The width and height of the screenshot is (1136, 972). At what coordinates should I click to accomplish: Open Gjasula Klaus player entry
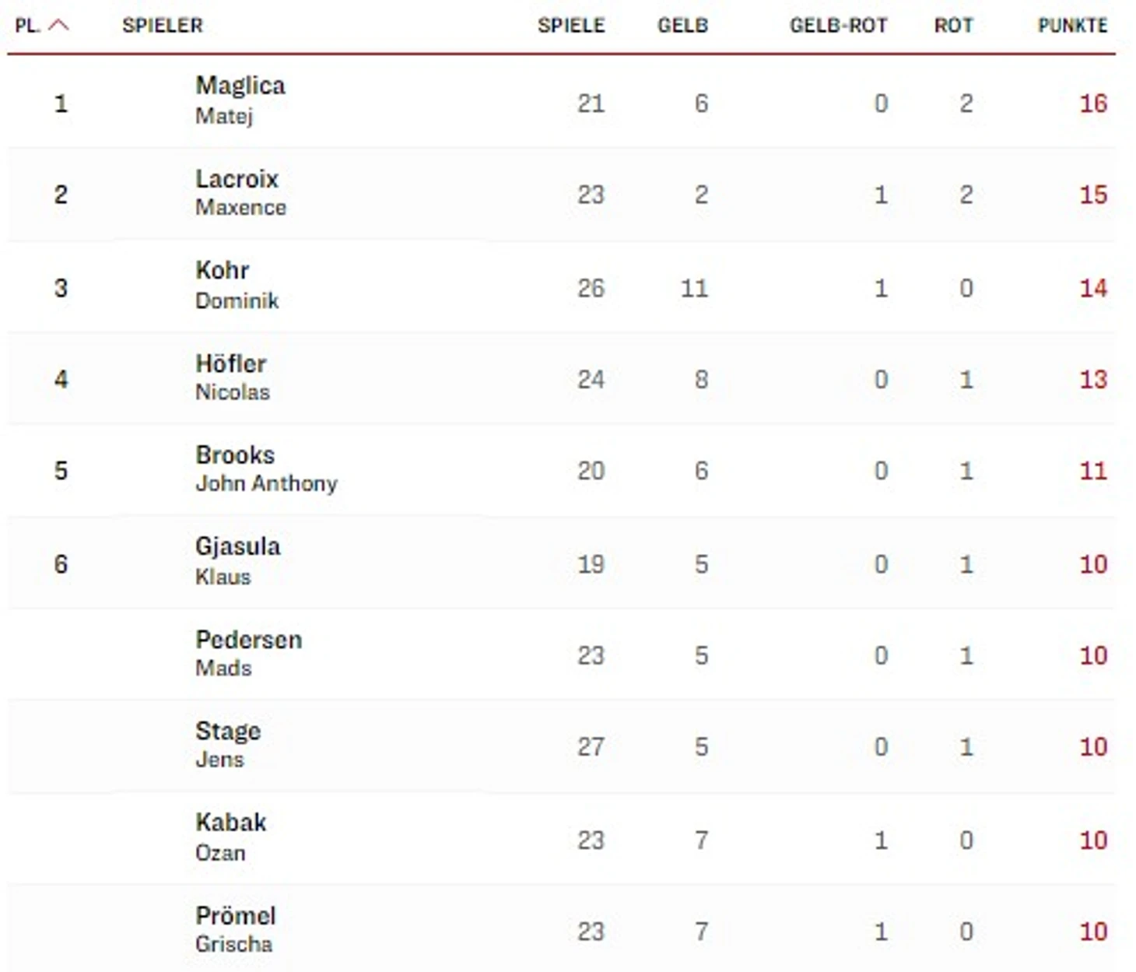click(x=237, y=560)
